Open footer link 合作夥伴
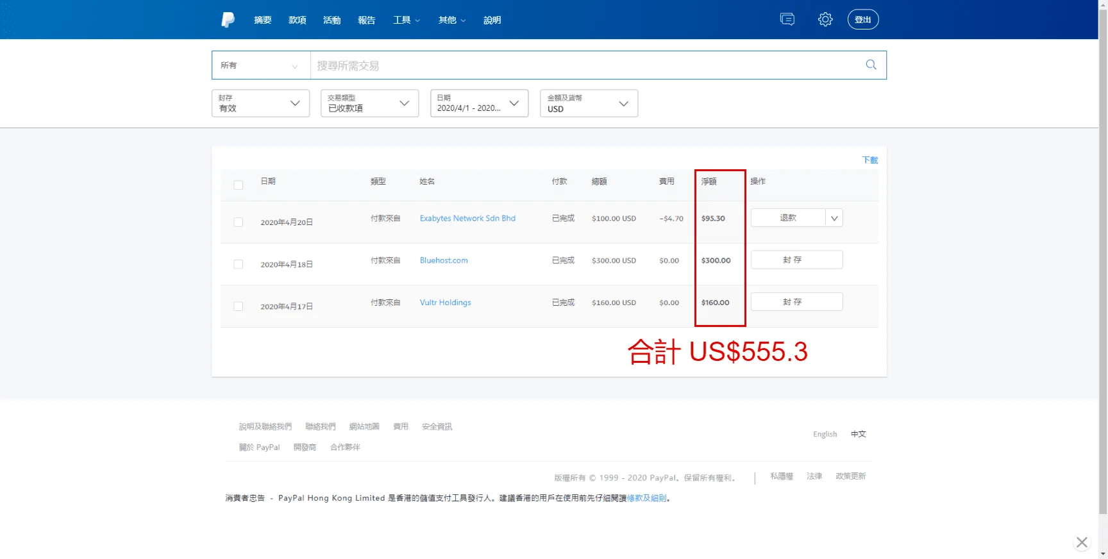Image resolution: width=1108 pixels, height=559 pixels. pos(345,447)
